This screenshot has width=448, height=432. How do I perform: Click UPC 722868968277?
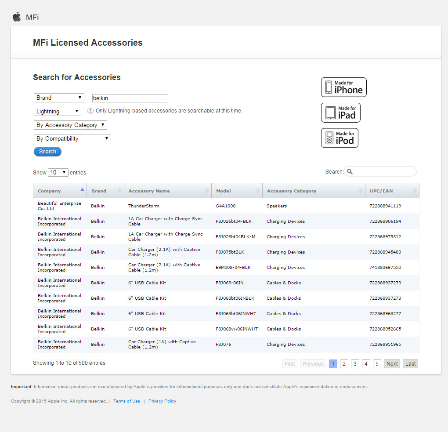(385, 314)
